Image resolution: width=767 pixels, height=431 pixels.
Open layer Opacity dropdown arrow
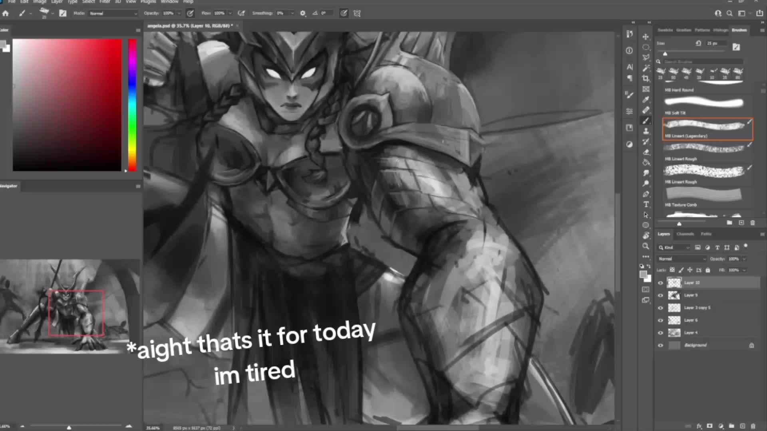(x=744, y=259)
